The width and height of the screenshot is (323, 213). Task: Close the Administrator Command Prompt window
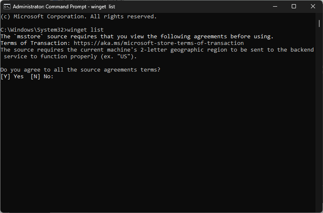tap(313, 7)
